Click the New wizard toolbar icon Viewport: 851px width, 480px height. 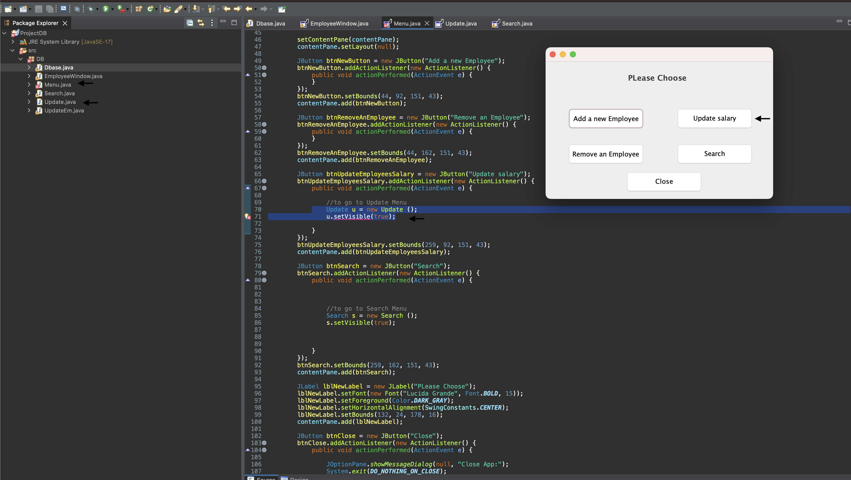click(8, 9)
